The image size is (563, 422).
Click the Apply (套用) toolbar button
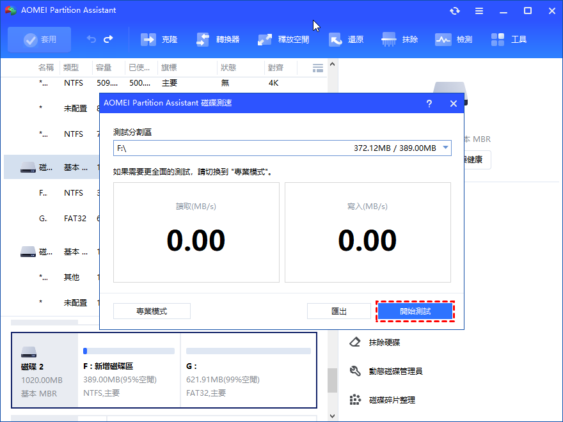39,40
